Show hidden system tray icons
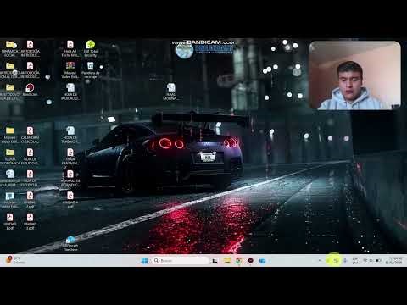 (320, 260)
